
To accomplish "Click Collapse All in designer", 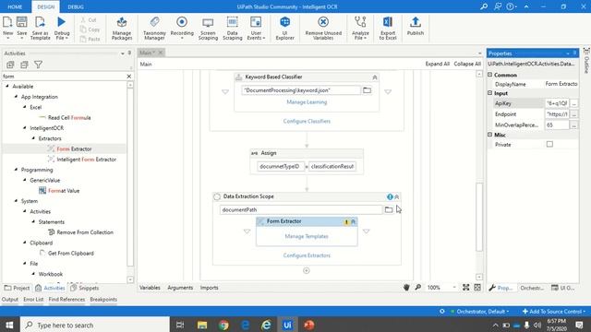I will pos(467,64).
